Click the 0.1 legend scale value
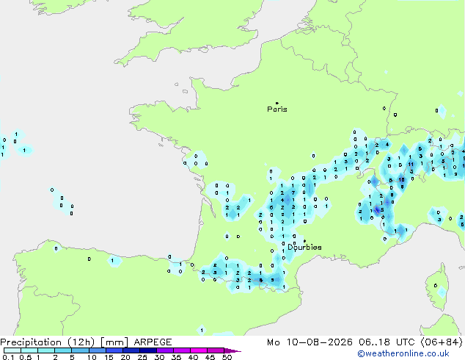 point(8,357)
